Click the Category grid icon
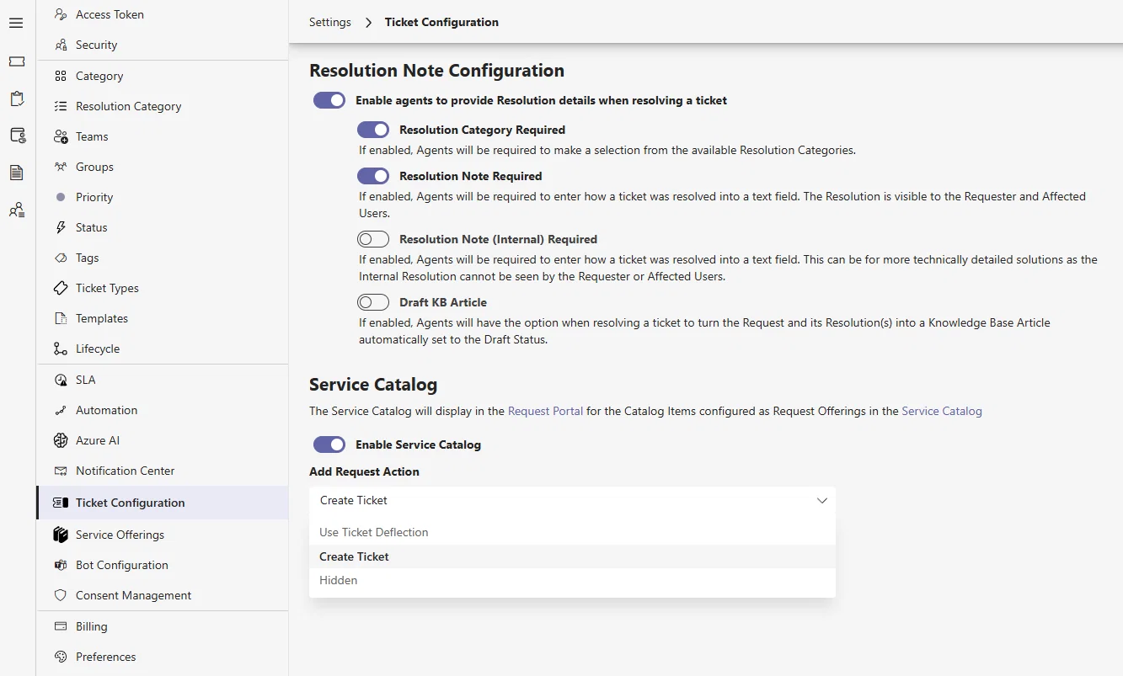1123x676 pixels. (x=61, y=76)
